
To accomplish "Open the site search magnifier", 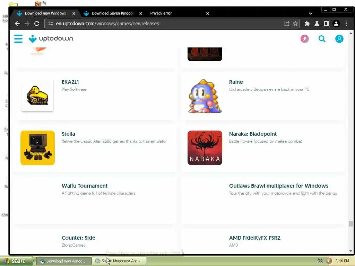I will 322,39.
